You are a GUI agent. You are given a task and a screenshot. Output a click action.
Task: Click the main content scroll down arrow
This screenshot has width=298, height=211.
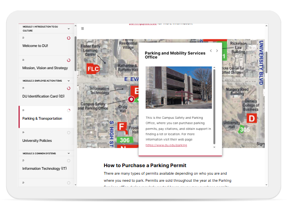tap(267, 185)
